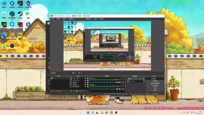The image size is (204, 115).
Task: Open the 编辑(E) menu
Action: pyautogui.click(x=59, y=19)
